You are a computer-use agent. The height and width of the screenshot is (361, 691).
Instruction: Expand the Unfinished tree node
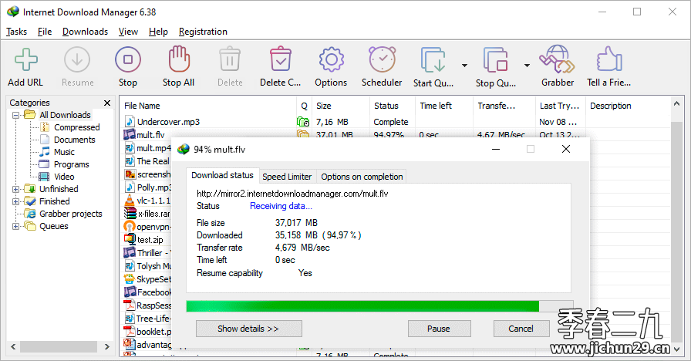[x=16, y=189]
